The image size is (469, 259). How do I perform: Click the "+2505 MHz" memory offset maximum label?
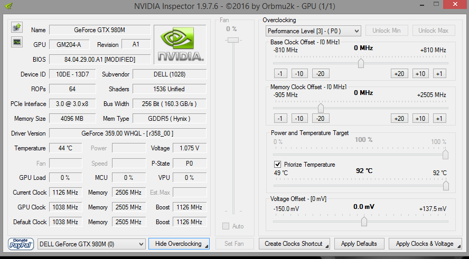pyautogui.click(x=432, y=95)
